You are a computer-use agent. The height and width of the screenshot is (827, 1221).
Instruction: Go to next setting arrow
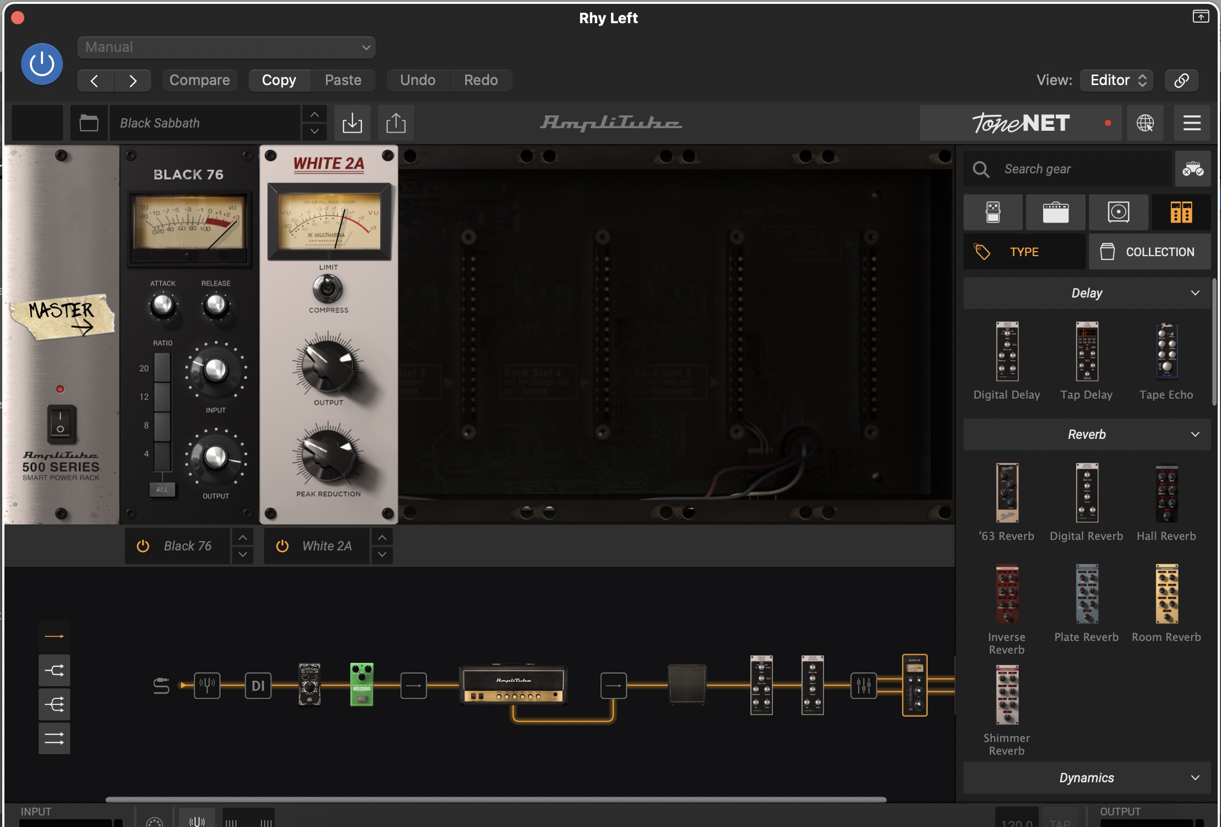[133, 81]
